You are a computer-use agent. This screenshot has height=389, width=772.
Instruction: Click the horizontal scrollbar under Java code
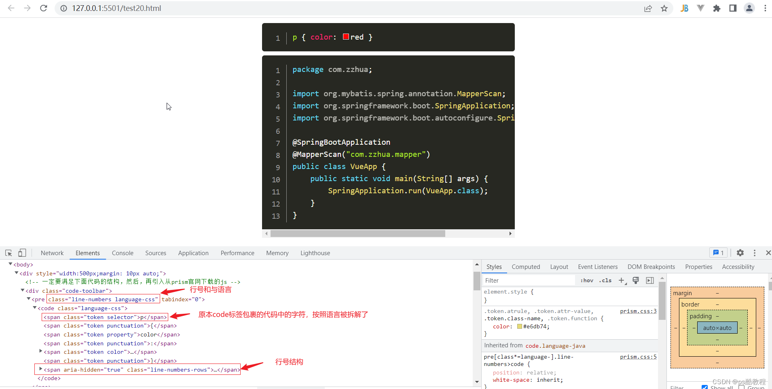pos(357,233)
